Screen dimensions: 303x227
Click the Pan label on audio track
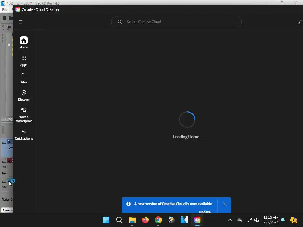click(5, 173)
